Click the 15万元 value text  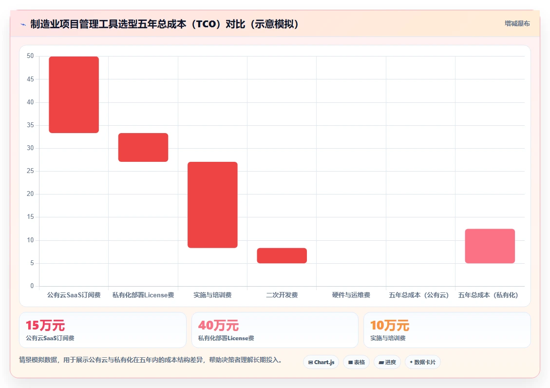(45, 325)
